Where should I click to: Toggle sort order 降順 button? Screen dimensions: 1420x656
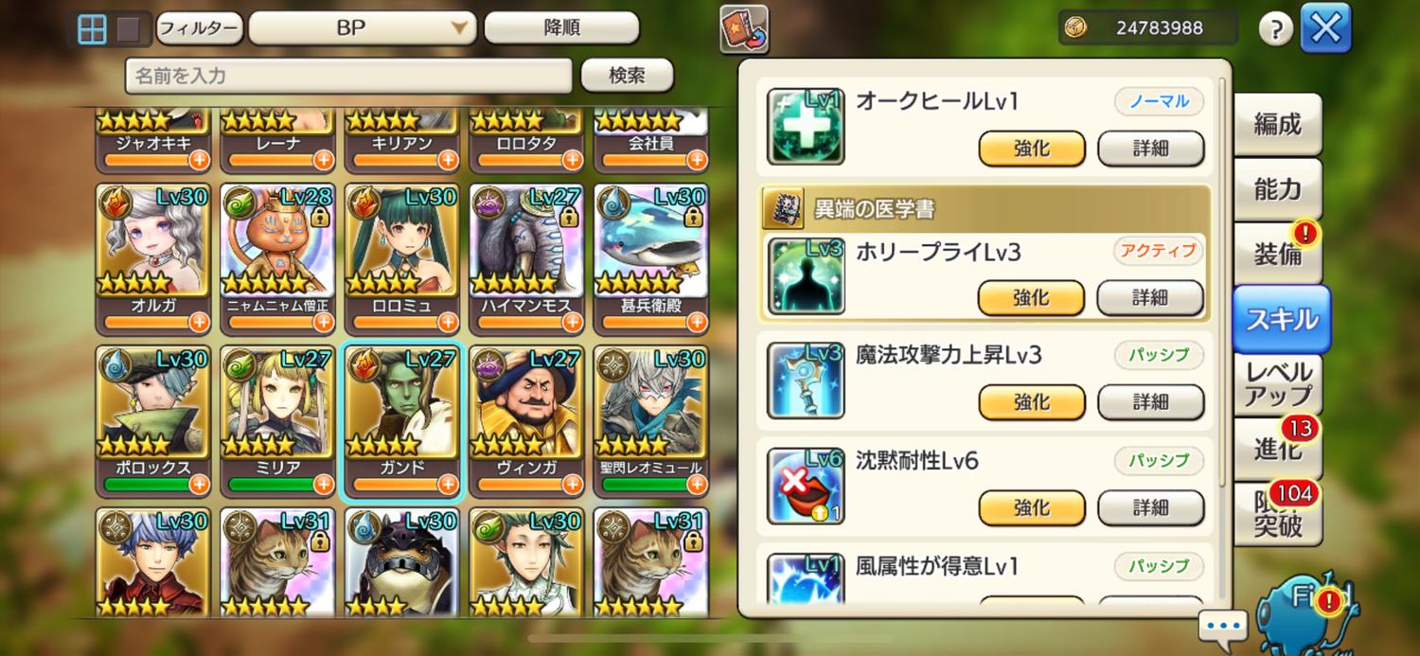pos(561,28)
